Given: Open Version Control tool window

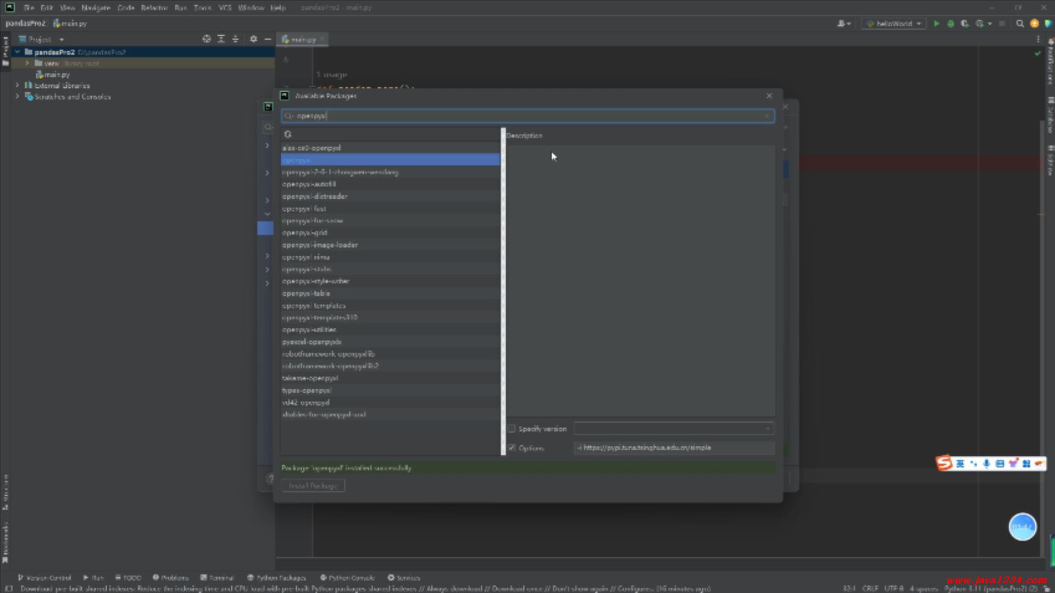Looking at the screenshot, I should (44, 578).
